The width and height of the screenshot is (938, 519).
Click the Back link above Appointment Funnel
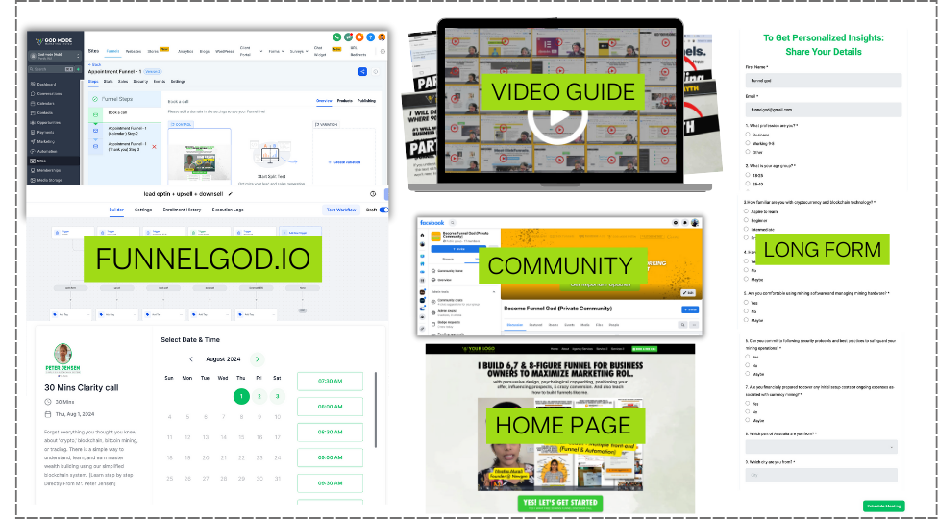[x=94, y=64]
